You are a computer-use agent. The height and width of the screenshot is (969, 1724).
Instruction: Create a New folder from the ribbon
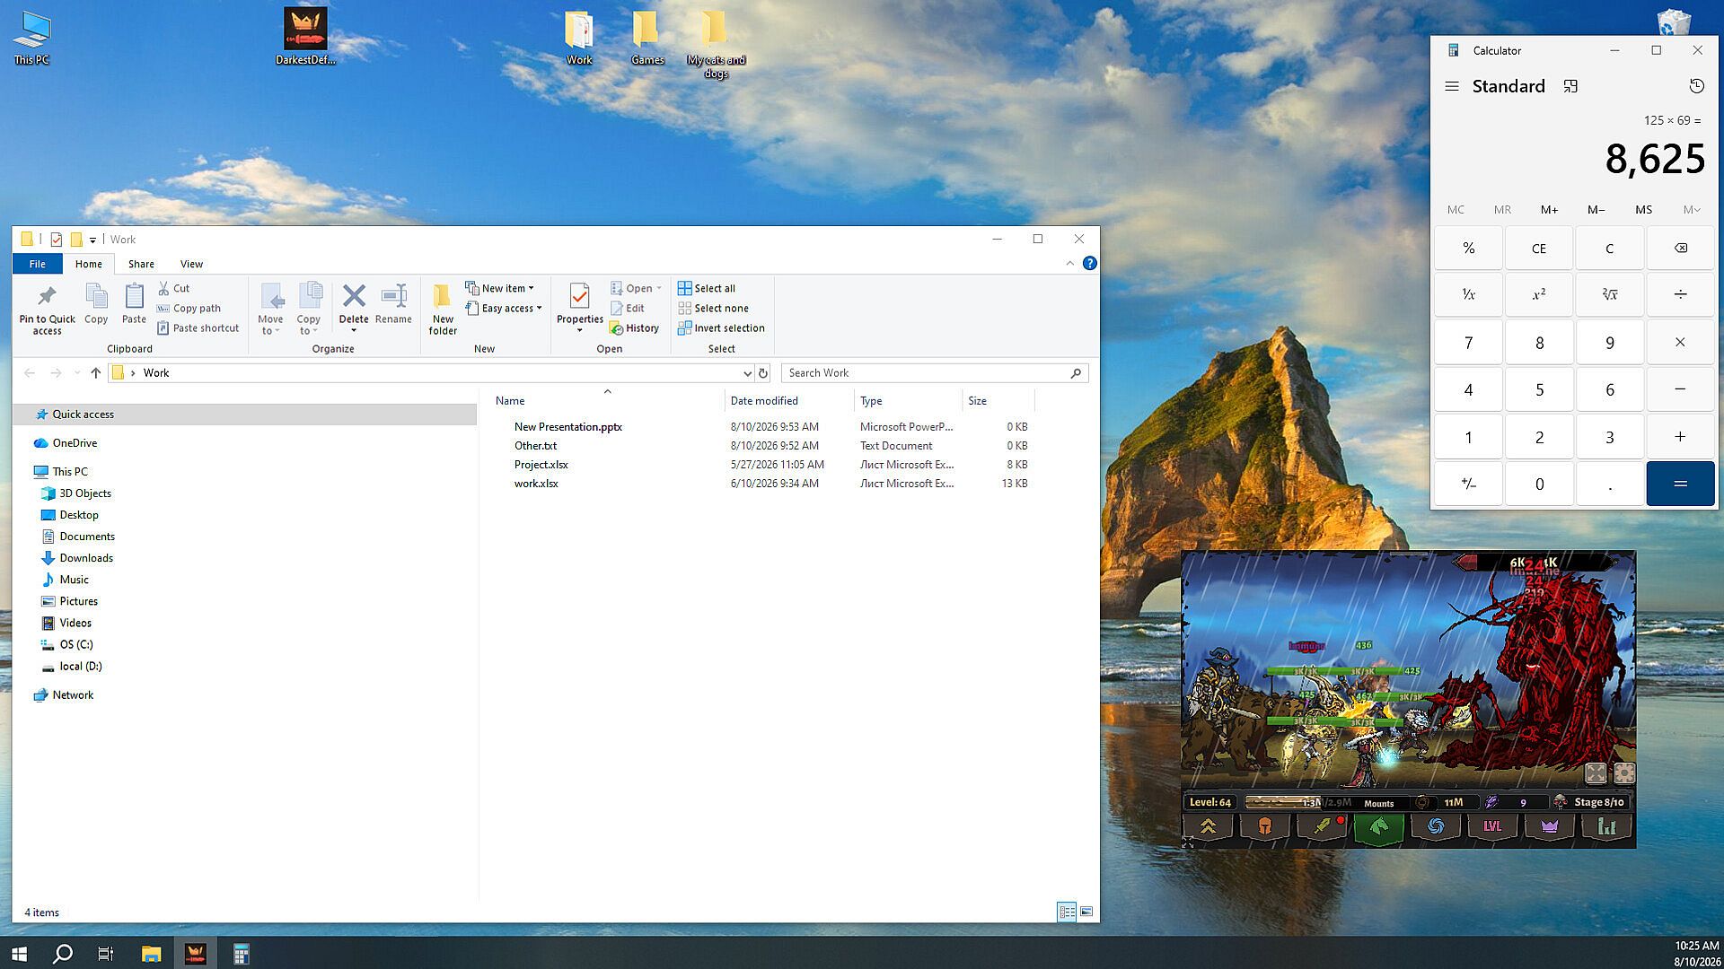(x=443, y=310)
